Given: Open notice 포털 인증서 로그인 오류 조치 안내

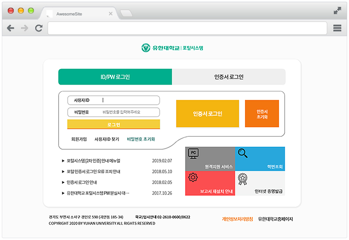Looking at the screenshot, I should [93, 171].
